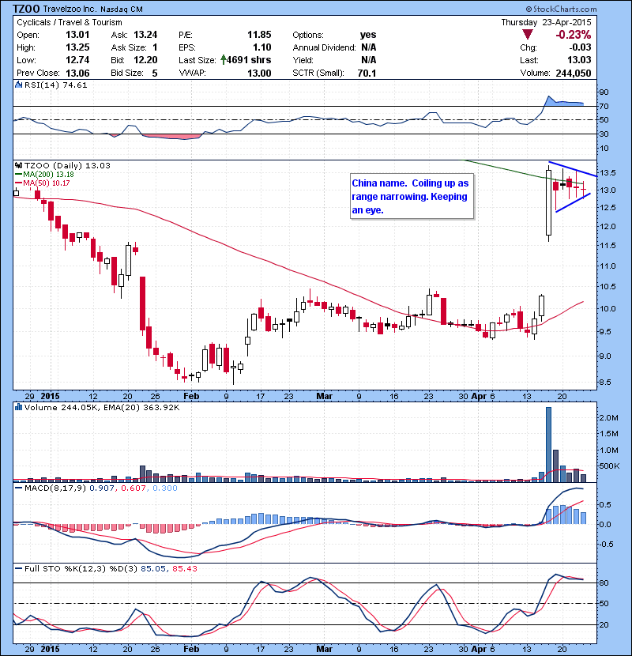This screenshot has height=656, width=632.
Task: Click the 2.0M label on volume axis
Action: (x=608, y=417)
